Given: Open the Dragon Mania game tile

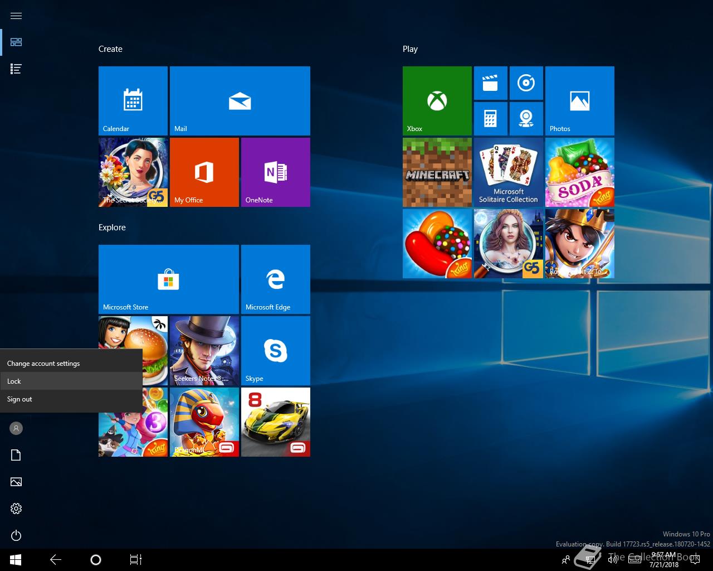Looking at the screenshot, I should (x=204, y=422).
